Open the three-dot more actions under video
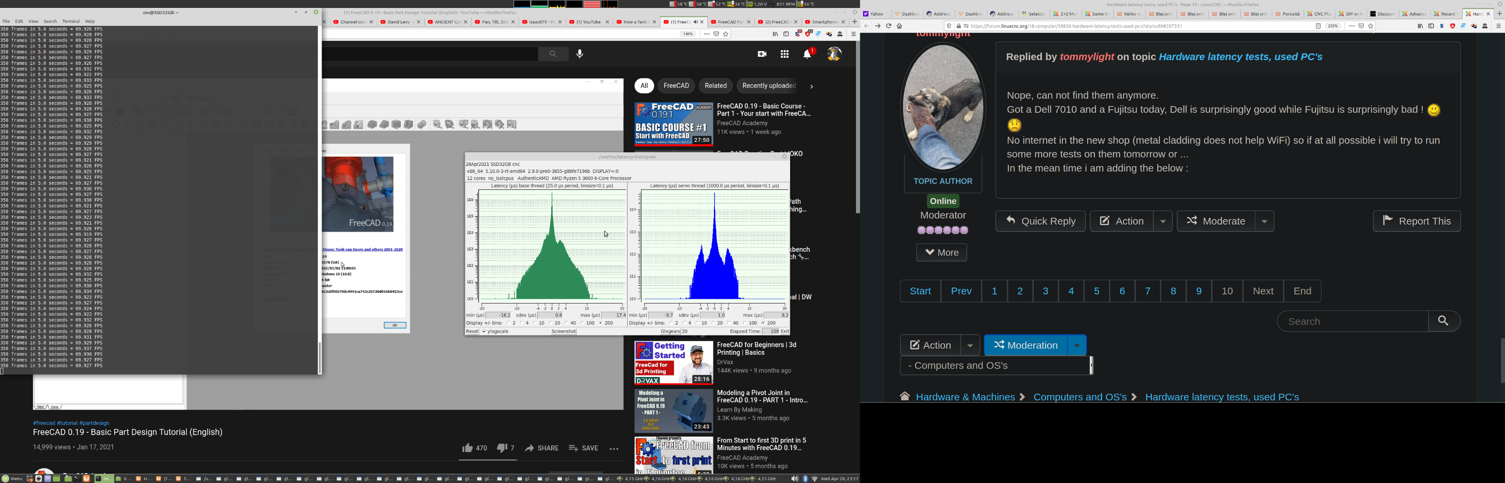 (x=613, y=449)
